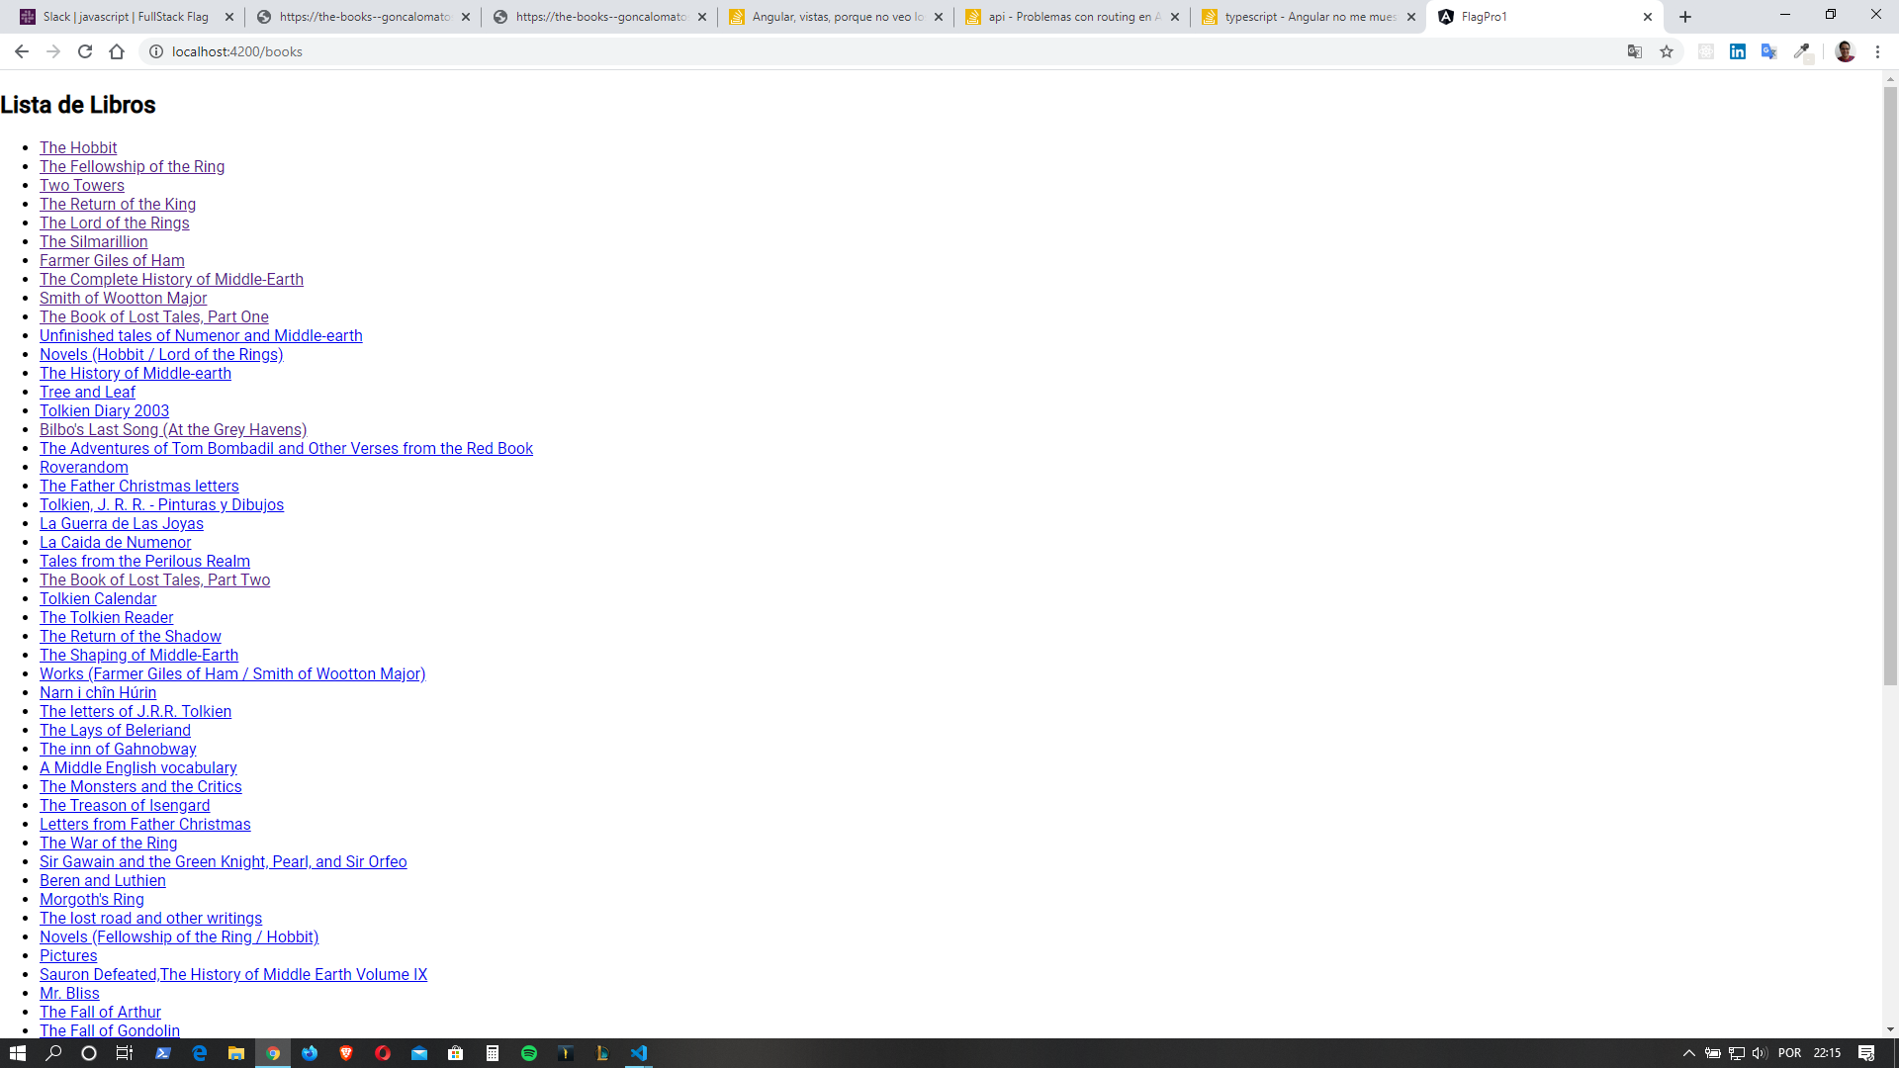This screenshot has height=1068, width=1899.
Task: Switch the POR keyboard language indicator
Action: [x=1789, y=1053]
